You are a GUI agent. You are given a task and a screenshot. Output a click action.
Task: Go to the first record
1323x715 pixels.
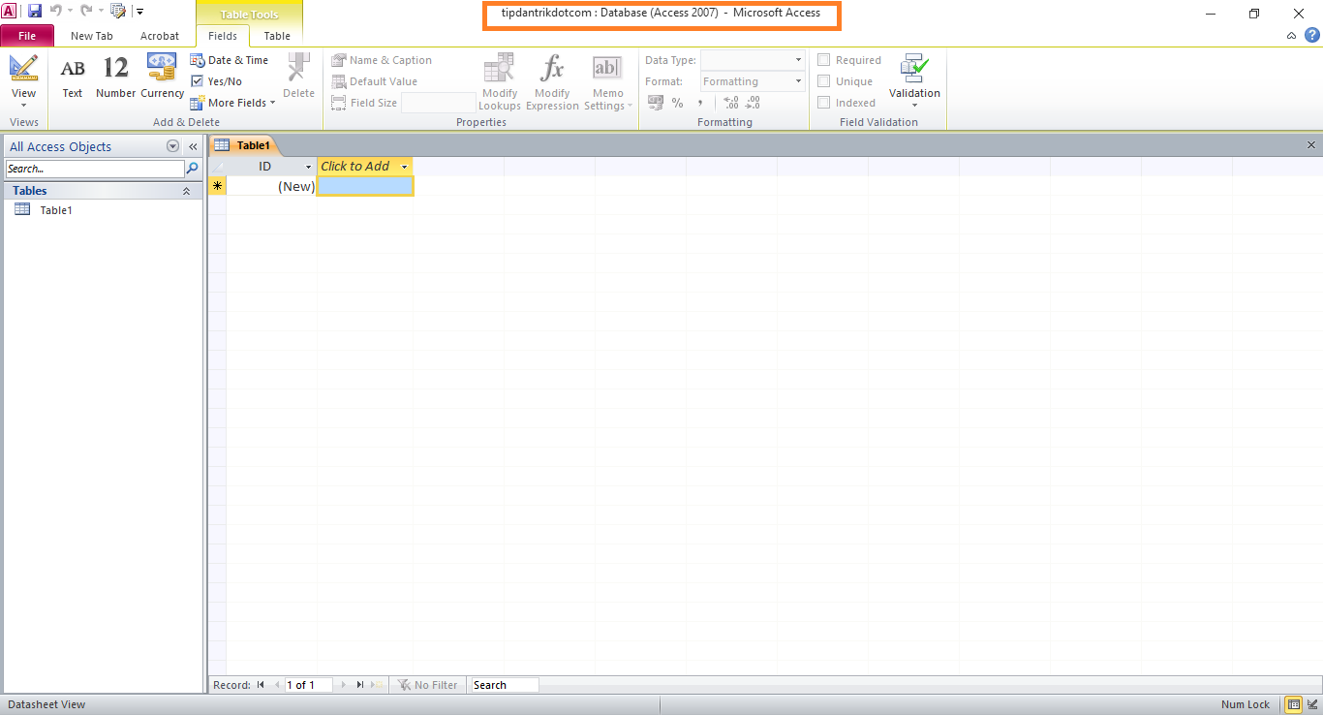[x=261, y=685]
